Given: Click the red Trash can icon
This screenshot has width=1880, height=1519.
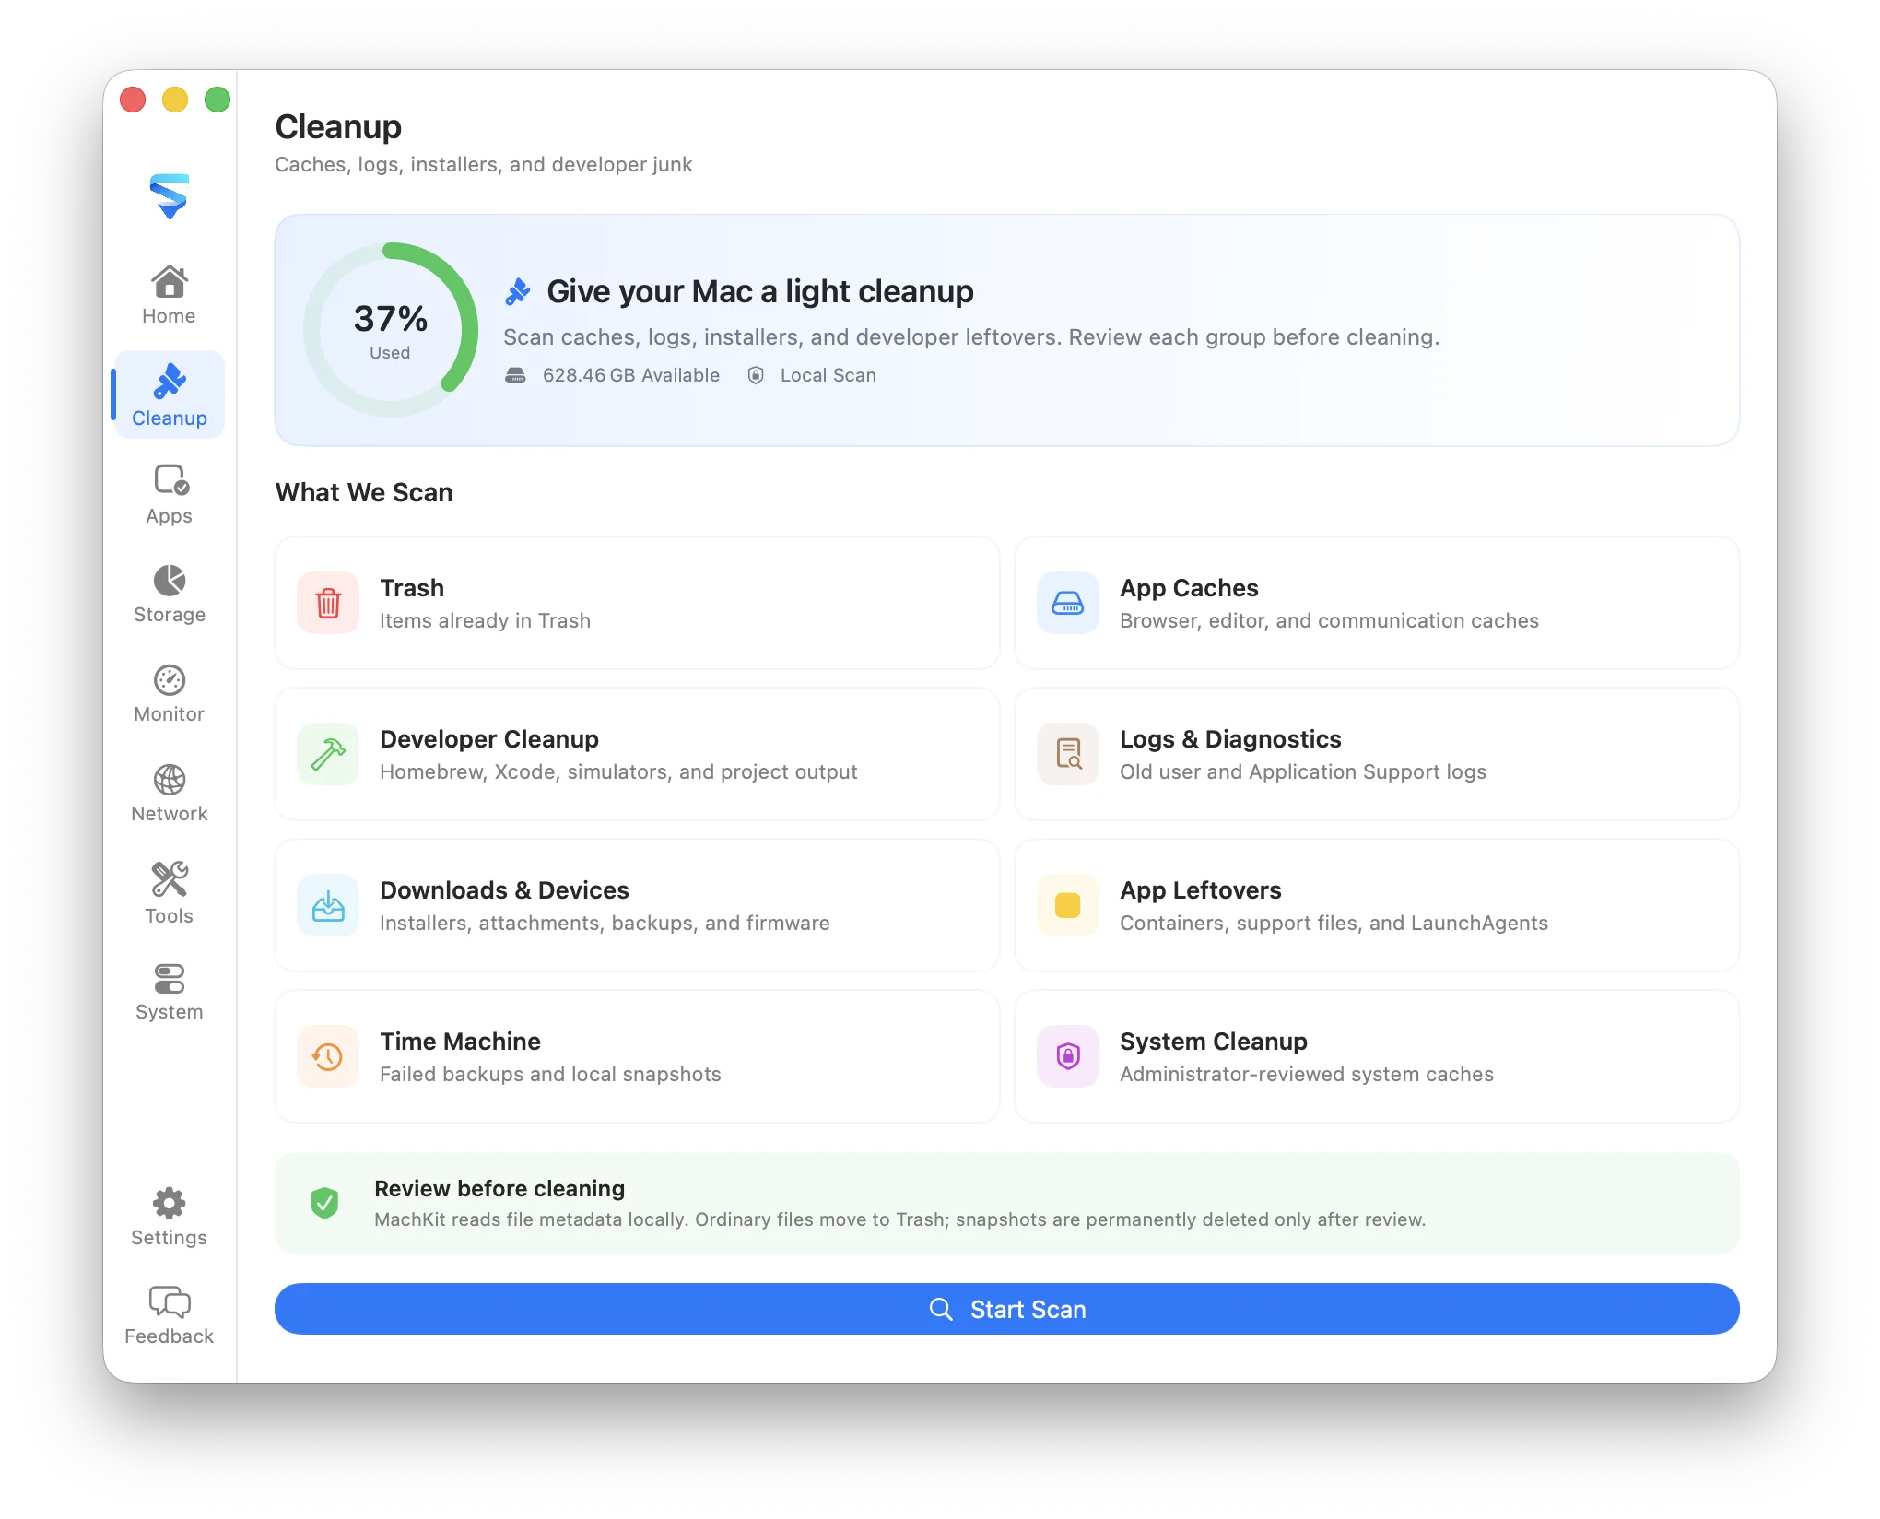Looking at the screenshot, I should click(x=328, y=603).
